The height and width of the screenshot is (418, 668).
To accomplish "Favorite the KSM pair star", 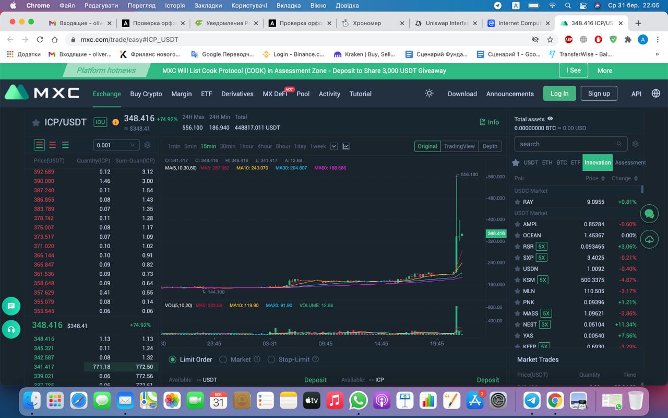I will pos(517,280).
